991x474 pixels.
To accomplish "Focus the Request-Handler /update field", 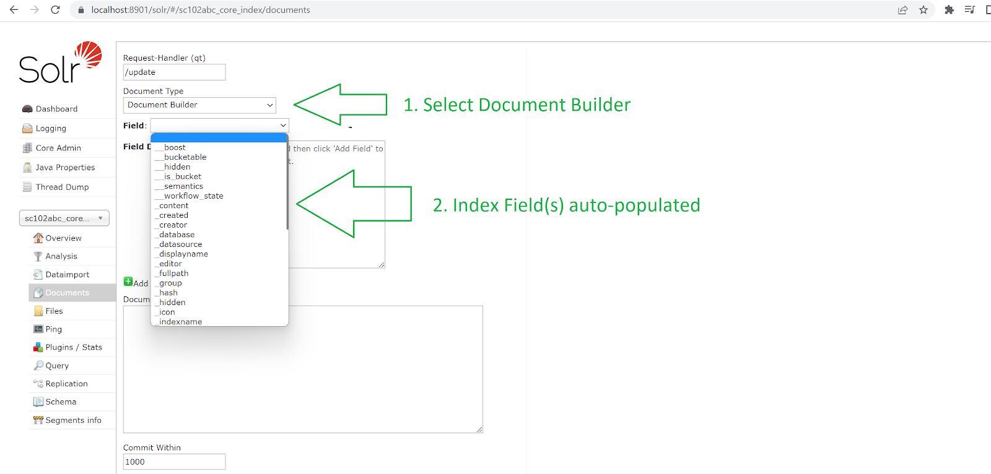I will pos(174,72).
